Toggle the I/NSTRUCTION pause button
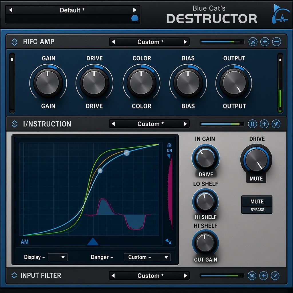 point(252,124)
